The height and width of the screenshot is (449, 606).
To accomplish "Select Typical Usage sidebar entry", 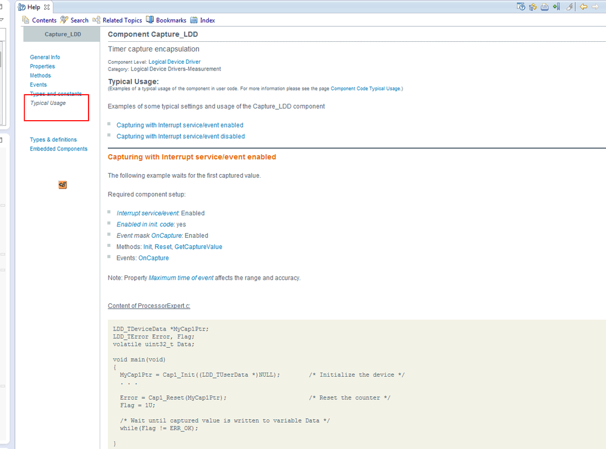I will (48, 103).
